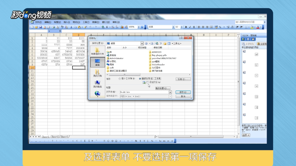Open the Administrator folder in file list
Viewport: 296px width, 166px height.
pos(115,58)
